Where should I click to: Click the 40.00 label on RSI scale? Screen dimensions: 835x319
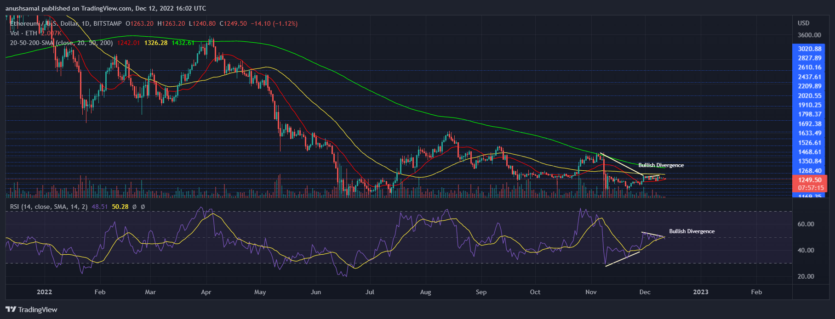tap(806, 250)
